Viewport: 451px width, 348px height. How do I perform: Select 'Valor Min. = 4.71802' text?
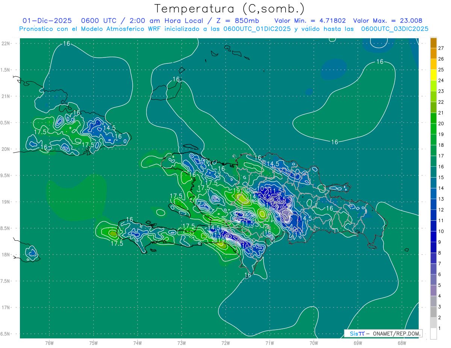coord(310,21)
